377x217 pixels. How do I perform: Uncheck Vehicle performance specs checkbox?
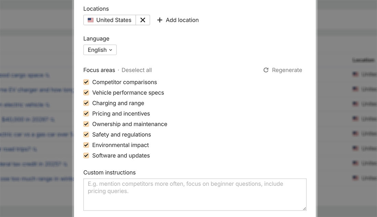86,93
